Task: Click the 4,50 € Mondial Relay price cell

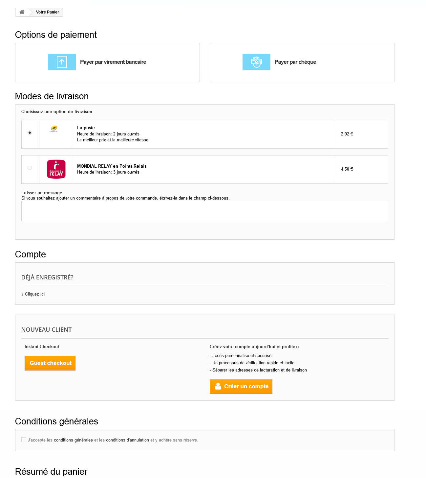Action: 361,169
